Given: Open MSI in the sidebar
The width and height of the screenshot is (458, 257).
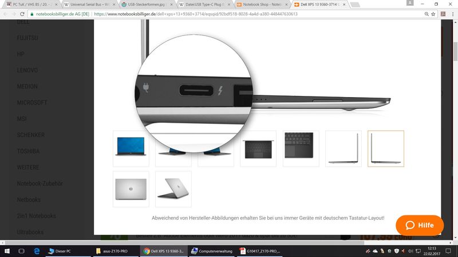Looking at the screenshot, I should [22, 119].
